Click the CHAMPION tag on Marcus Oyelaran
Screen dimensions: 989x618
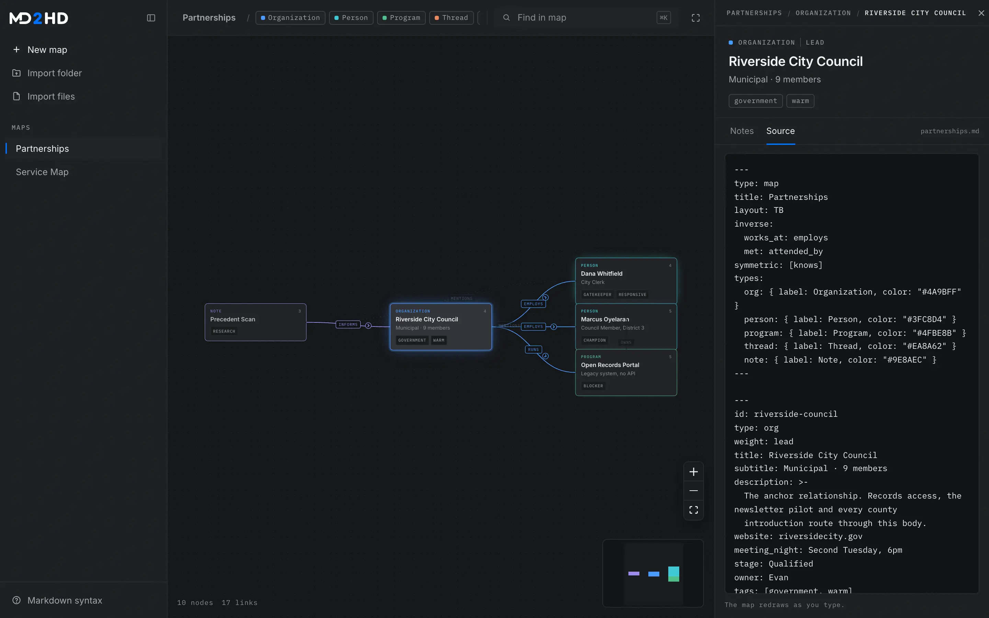(594, 341)
